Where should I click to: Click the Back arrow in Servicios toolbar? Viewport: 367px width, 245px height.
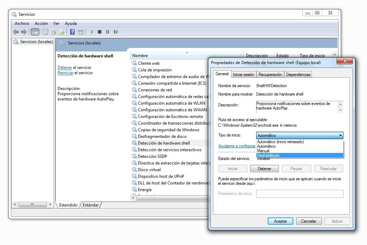click(16, 32)
